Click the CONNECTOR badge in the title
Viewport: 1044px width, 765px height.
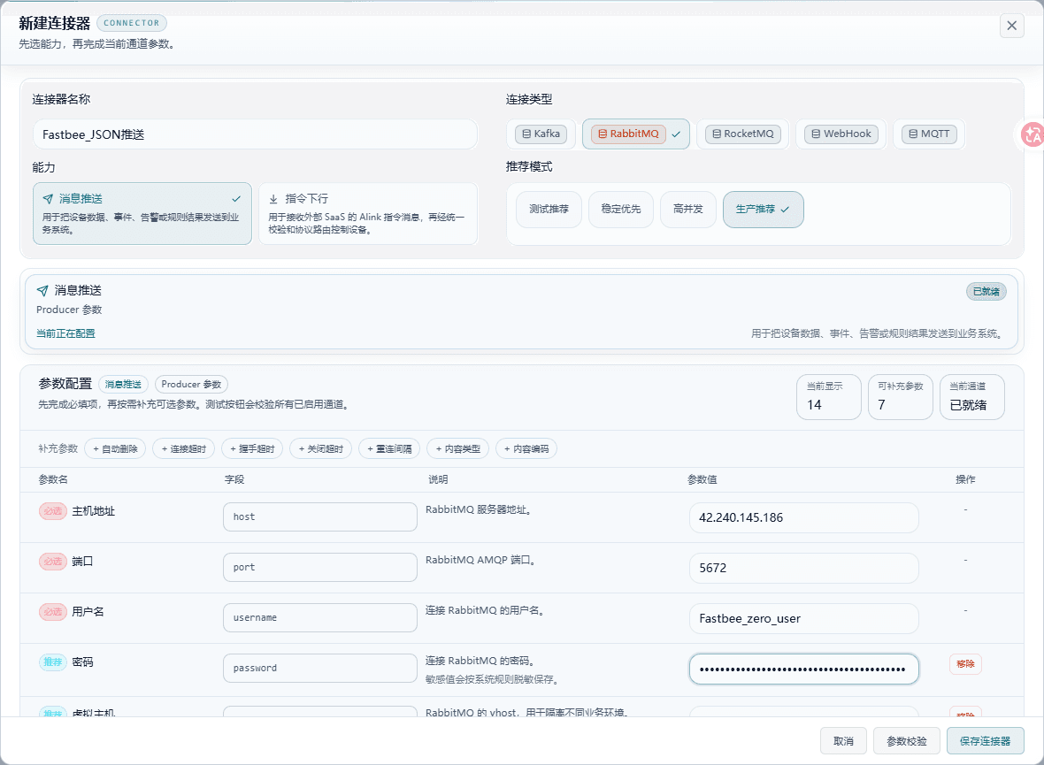[131, 23]
